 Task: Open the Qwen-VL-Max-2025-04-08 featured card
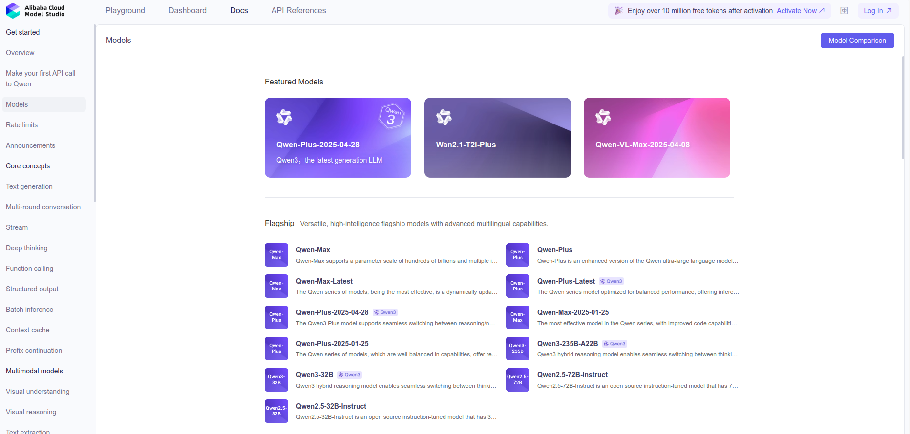tap(657, 138)
